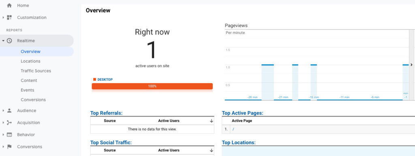
Task: Click the -16 min chart label
Action: point(314,97)
